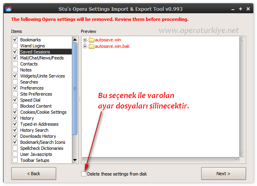Click the Items list scroll-up arrow
This screenshot has height=186, width=257.
75,39
